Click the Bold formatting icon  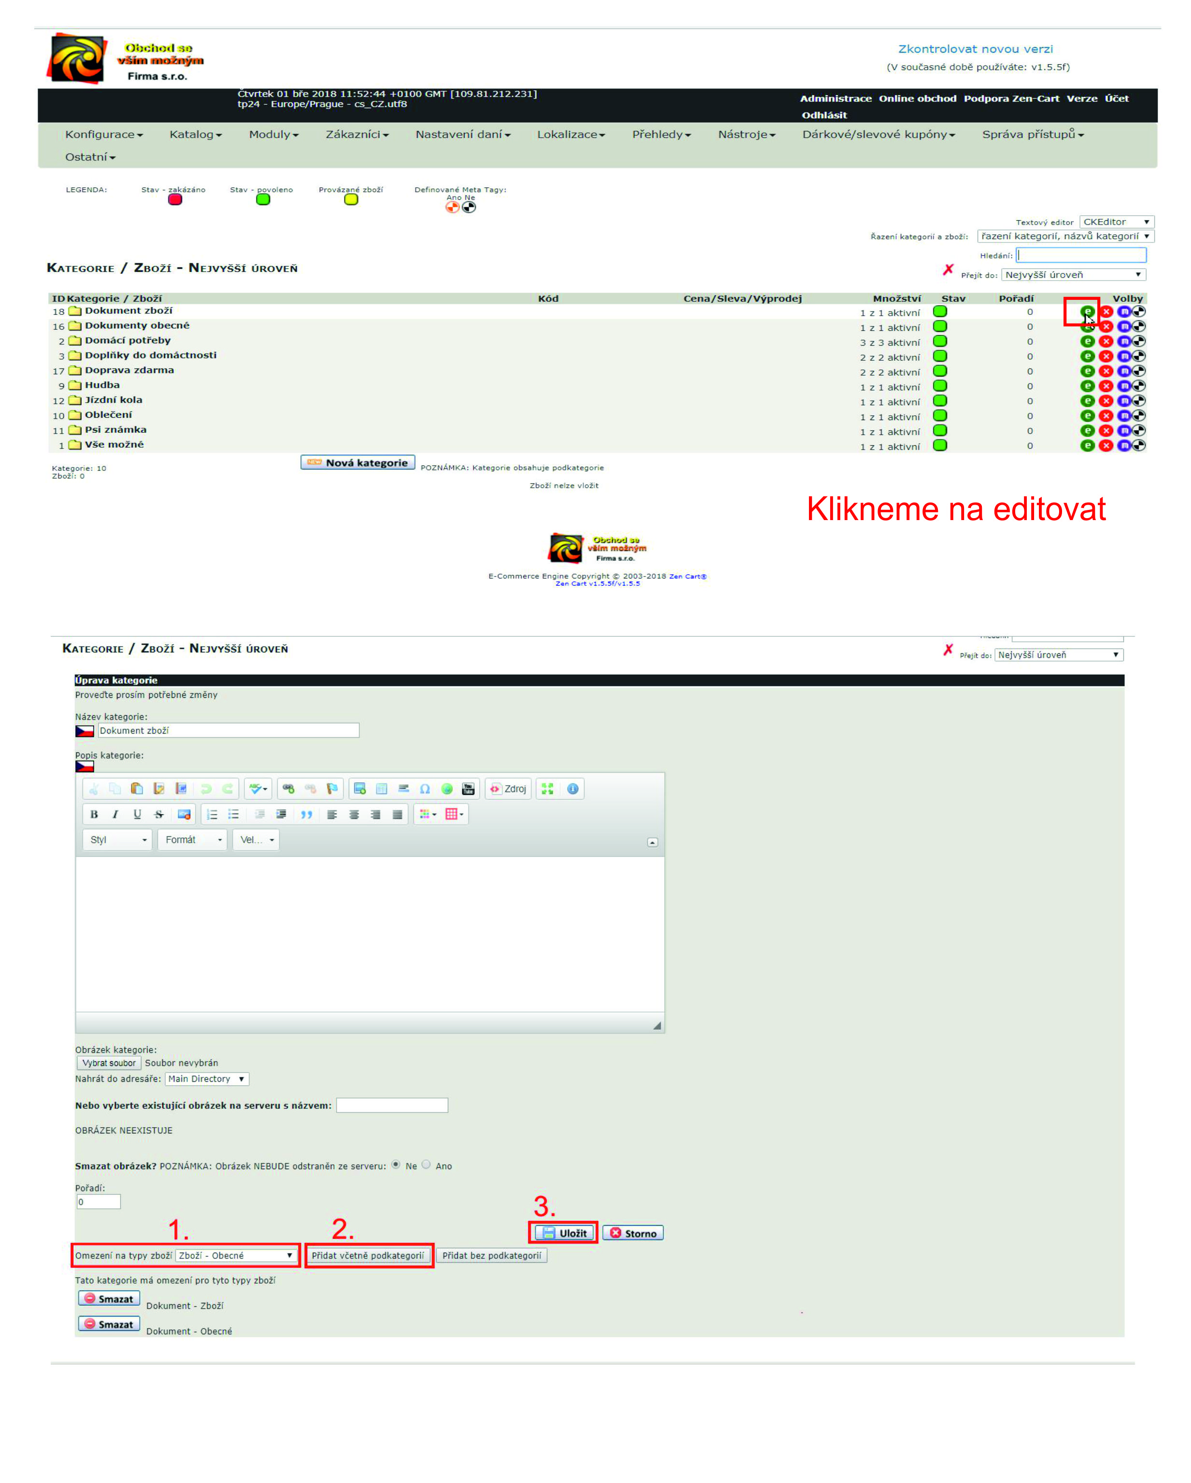(x=94, y=814)
